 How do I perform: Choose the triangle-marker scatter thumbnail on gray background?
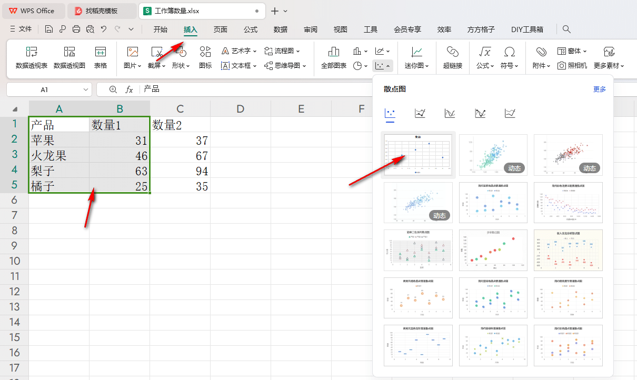(418, 250)
